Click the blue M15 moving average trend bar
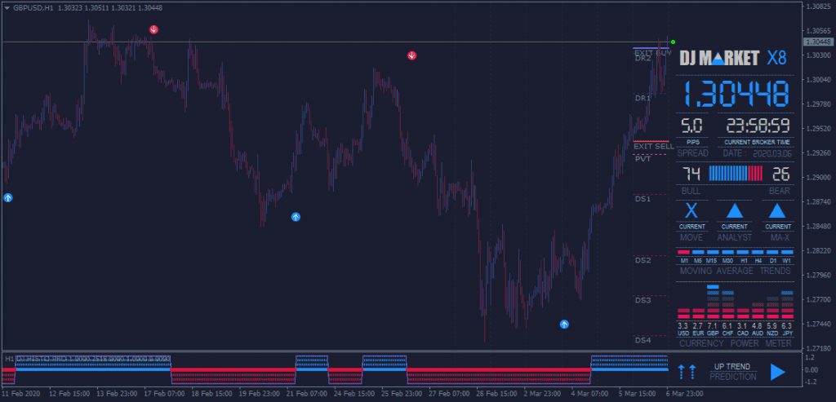Screen dimensions: 836x402 (x=713, y=252)
